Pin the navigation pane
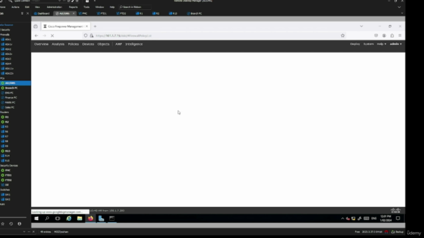This screenshot has height=238, width=424. [x=22, y=13]
